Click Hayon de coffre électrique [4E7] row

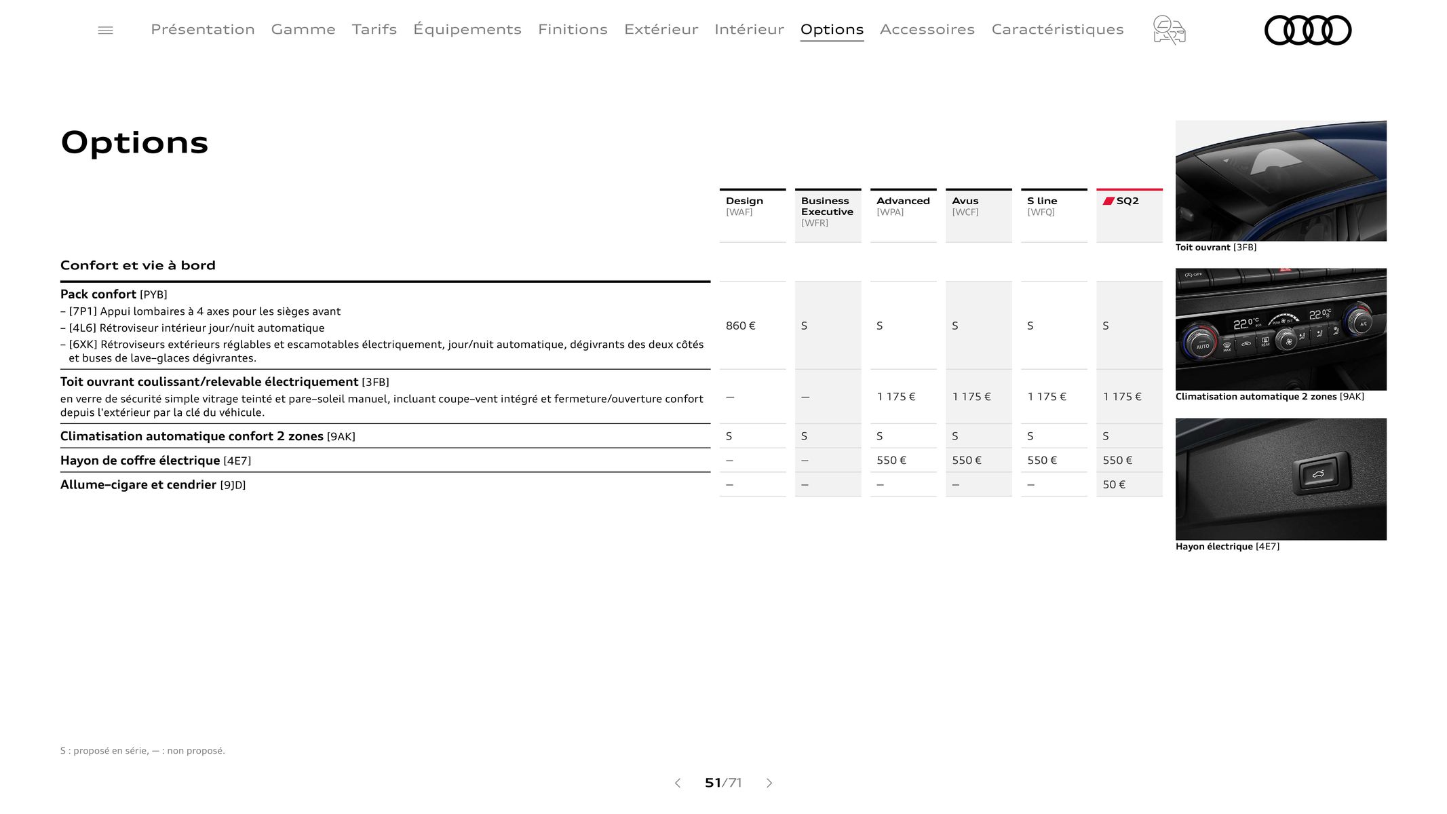[x=155, y=461]
